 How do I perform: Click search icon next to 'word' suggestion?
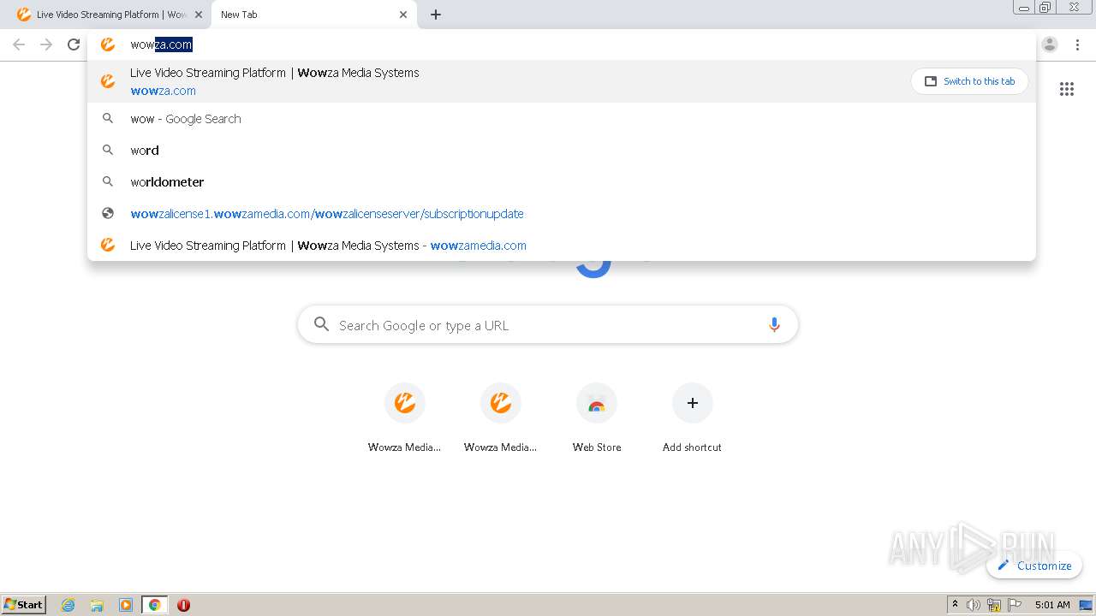[108, 151]
